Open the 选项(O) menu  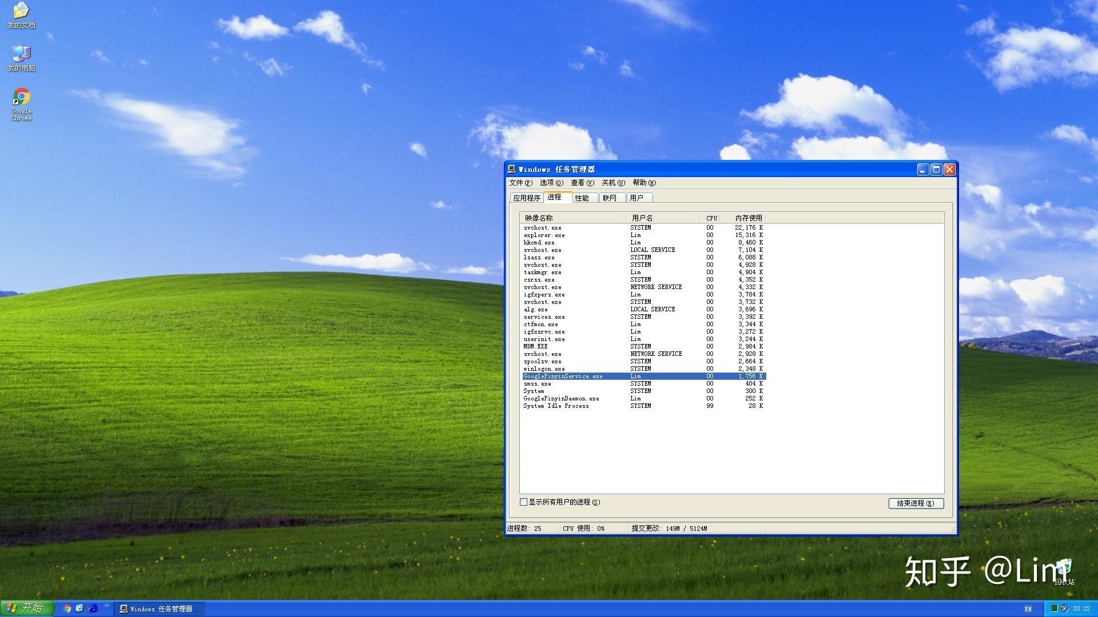[x=551, y=183]
